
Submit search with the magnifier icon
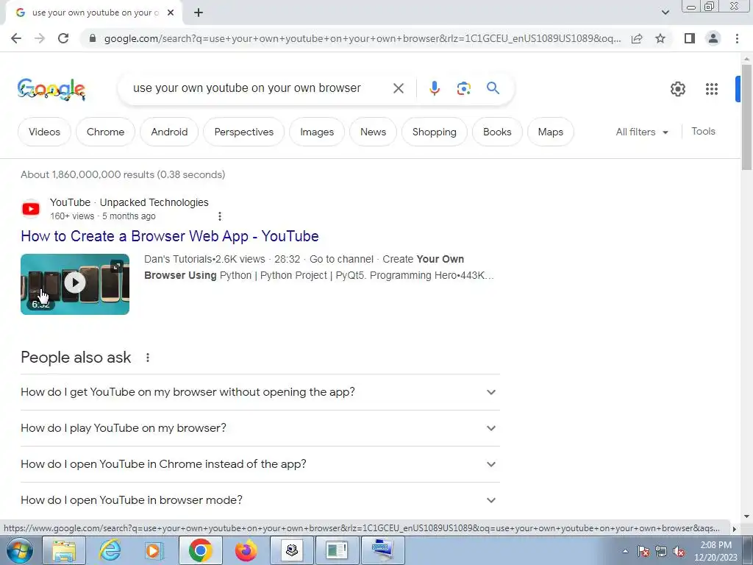pos(493,88)
